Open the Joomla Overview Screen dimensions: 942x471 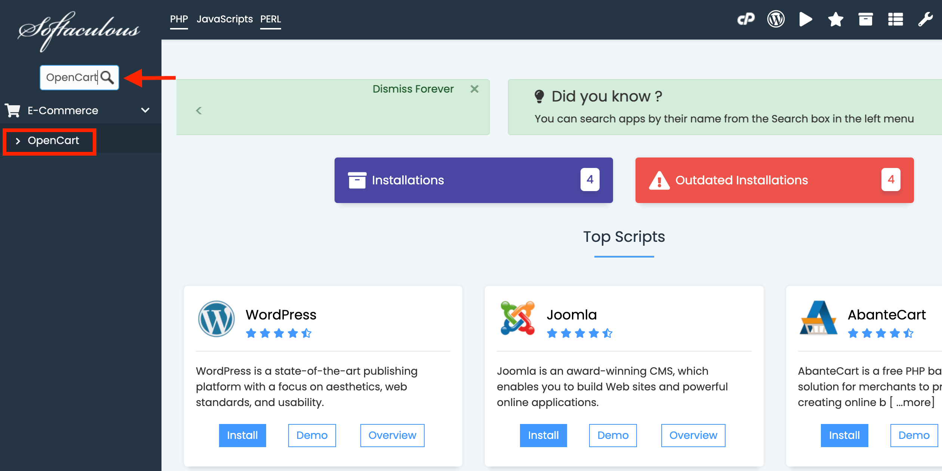point(693,435)
